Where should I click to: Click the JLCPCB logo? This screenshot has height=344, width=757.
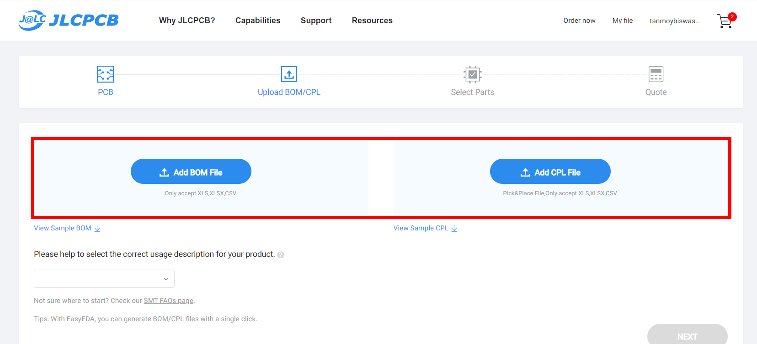tap(69, 21)
